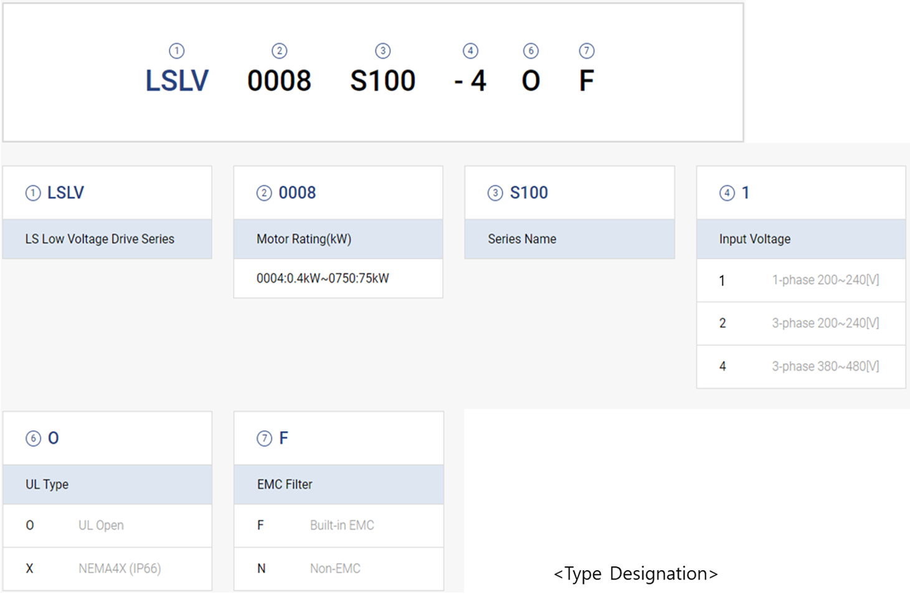Click the 0004:0.4kW~0750:75kW range text
The image size is (910, 595).
point(323,278)
